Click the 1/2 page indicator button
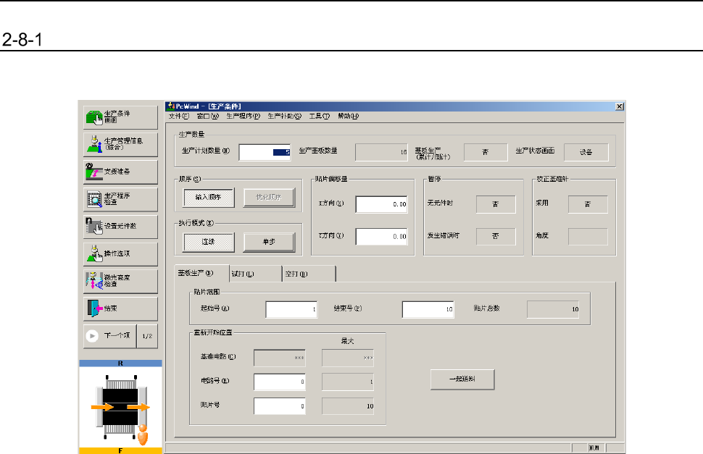This screenshot has width=703, height=454. coord(147,336)
